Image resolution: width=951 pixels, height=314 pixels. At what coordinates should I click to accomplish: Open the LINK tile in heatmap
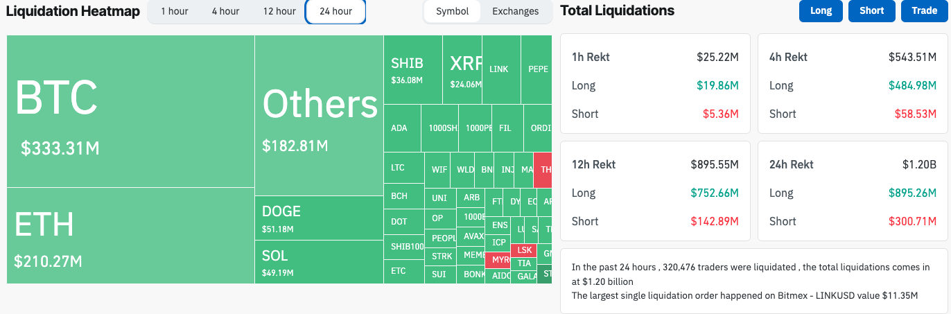click(500, 69)
